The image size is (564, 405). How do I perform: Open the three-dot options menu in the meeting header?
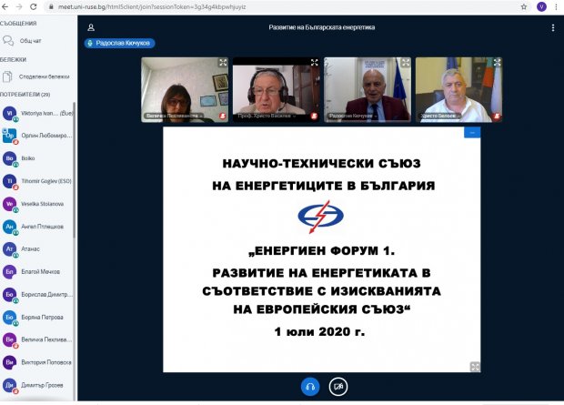coord(552,27)
